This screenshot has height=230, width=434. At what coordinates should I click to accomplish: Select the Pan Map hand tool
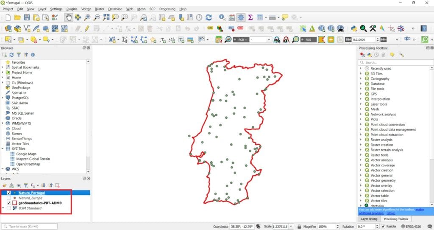[68, 18]
